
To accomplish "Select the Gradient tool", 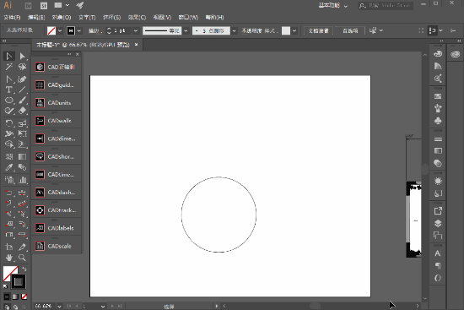I will pyautogui.click(x=22, y=156).
